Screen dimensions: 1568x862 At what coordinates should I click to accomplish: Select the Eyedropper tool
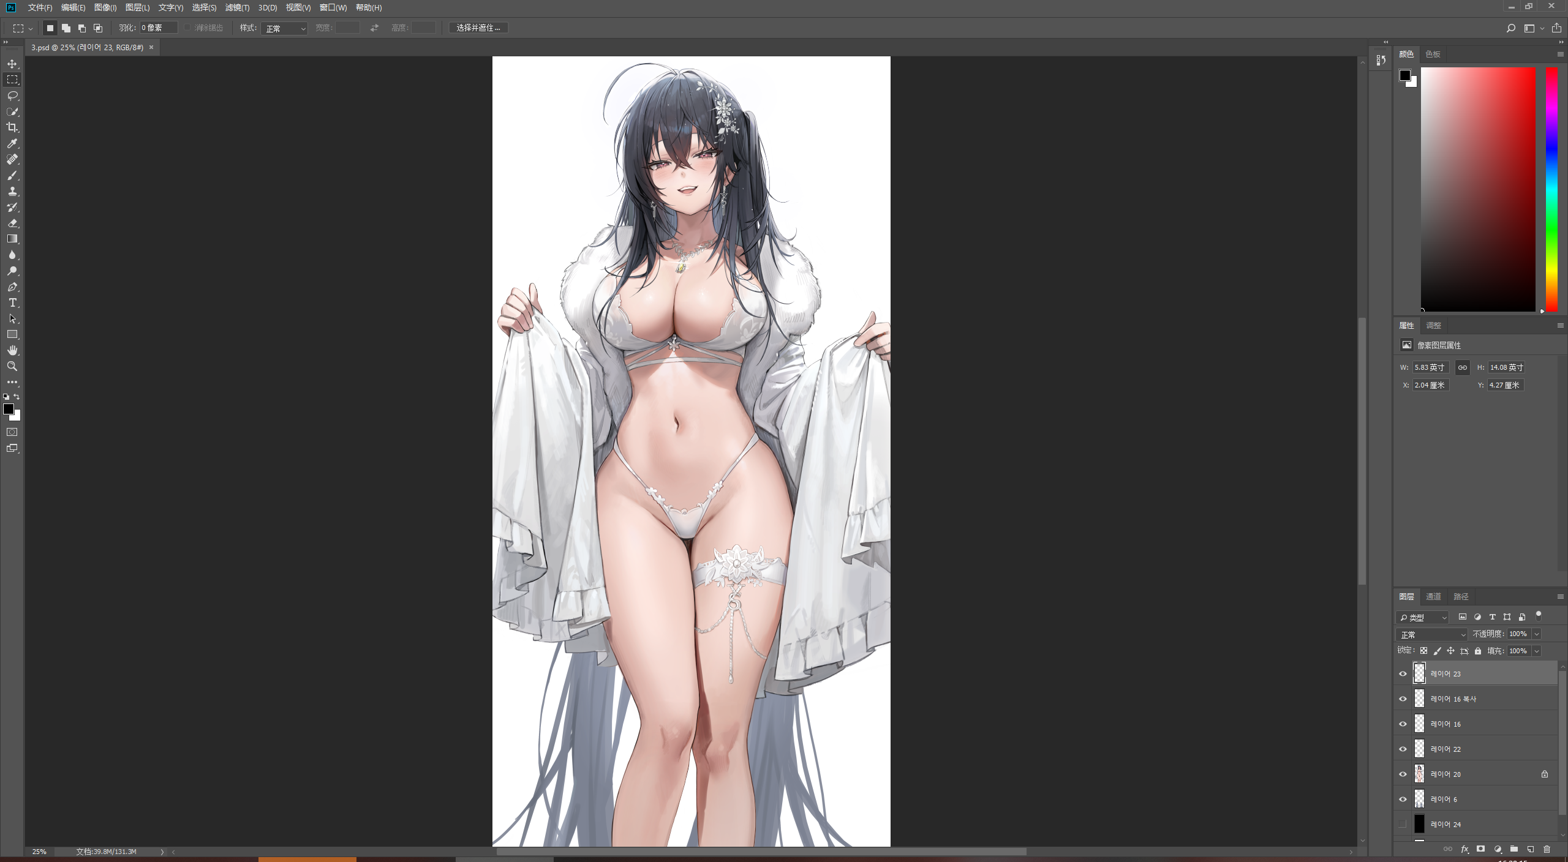(12, 143)
